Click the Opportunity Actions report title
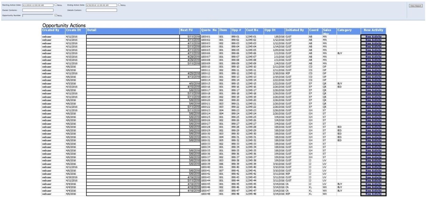This screenshot has width=426, height=198. click(x=64, y=25)
